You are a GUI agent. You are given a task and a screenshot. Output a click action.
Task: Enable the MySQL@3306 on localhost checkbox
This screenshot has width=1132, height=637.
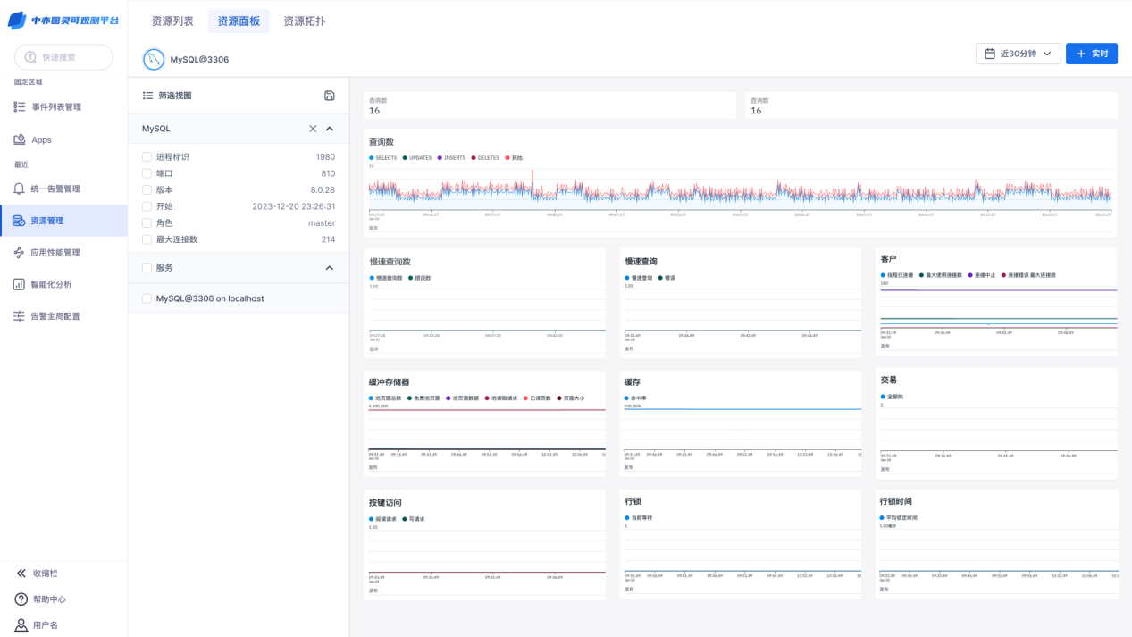[x=147, y=298]
